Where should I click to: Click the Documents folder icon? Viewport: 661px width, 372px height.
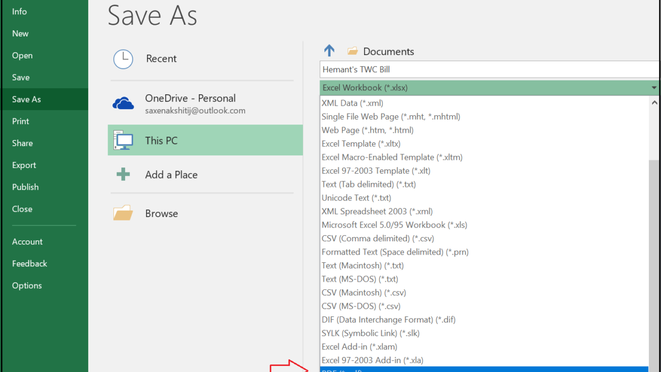pyautogui.click(x=353, y=51)
